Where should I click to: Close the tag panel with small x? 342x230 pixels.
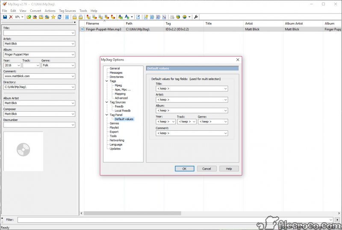pos(74,22)
